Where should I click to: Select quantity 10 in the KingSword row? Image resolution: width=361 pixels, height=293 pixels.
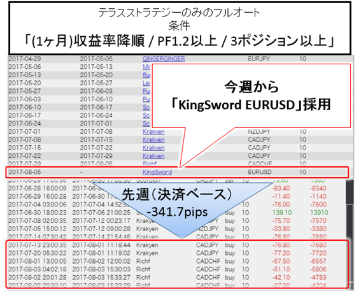click(302, 172)
